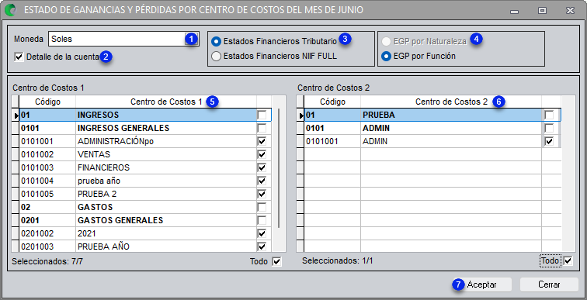Uncheck the ADMIN 0101001 row checkbox

pyautogui.click(x=549, y=141)
